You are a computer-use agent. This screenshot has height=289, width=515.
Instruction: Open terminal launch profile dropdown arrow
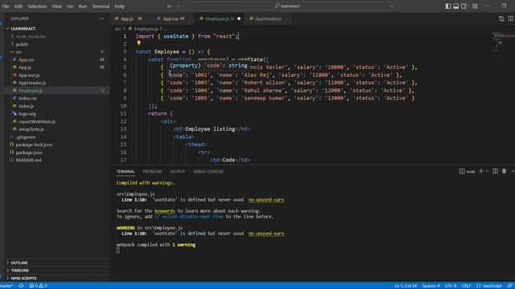click(487, 171)
